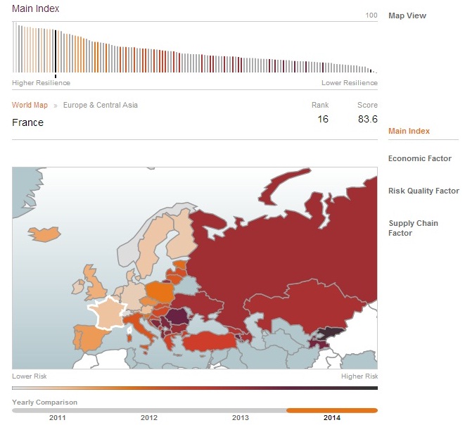The width and height of the screenshot is (465, 425).
Task: Click the orange 2014 slider segment
Action: point(332,410)
